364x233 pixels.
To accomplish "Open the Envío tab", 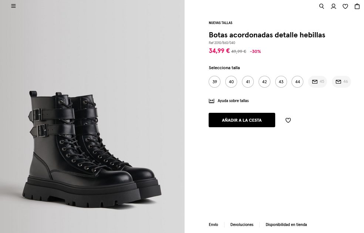I will click(x=213, y=224).
